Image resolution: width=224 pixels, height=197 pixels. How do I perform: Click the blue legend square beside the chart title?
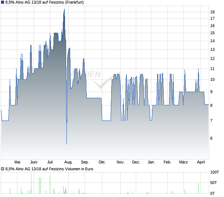pyautogui.click(x=3, y=2)
